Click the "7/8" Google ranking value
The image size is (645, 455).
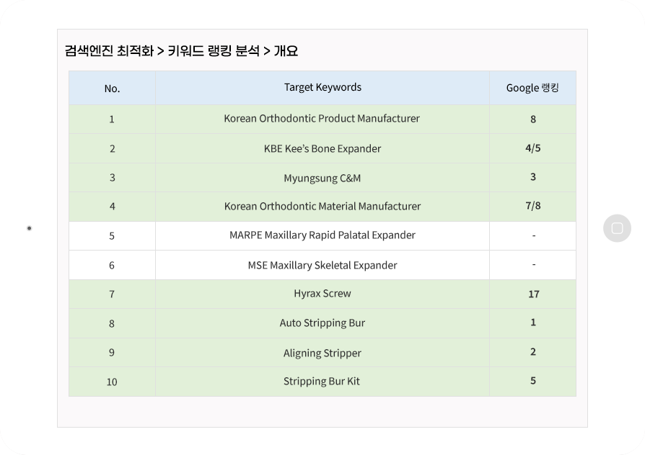[x=533, y=205]
